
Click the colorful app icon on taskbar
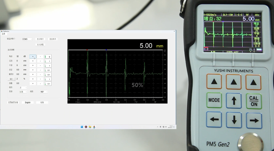[x=94, y=127]
